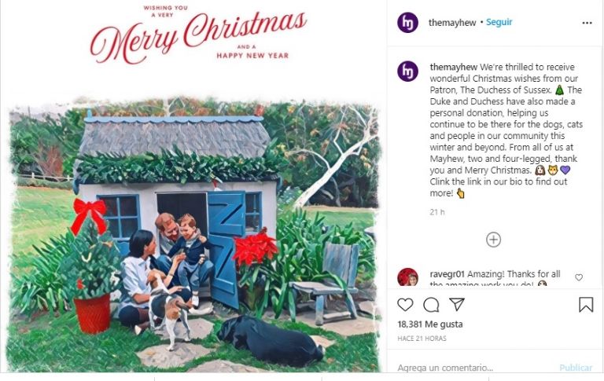Click the 21 h caption timestamp

coord(437,212)
